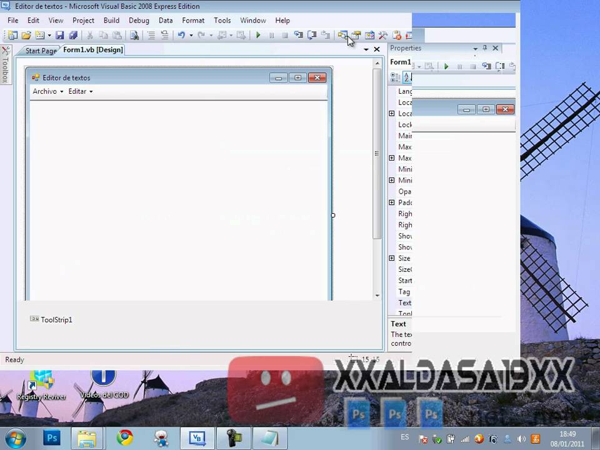The width and height of the screenshot is (600, 450).
Task: Open Solution Explorer from toolbar icon
Action: point(342,35)
